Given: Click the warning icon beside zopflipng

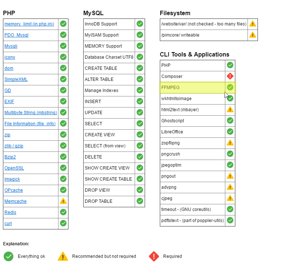Looking at the screenshot, I should click(230, 143).
